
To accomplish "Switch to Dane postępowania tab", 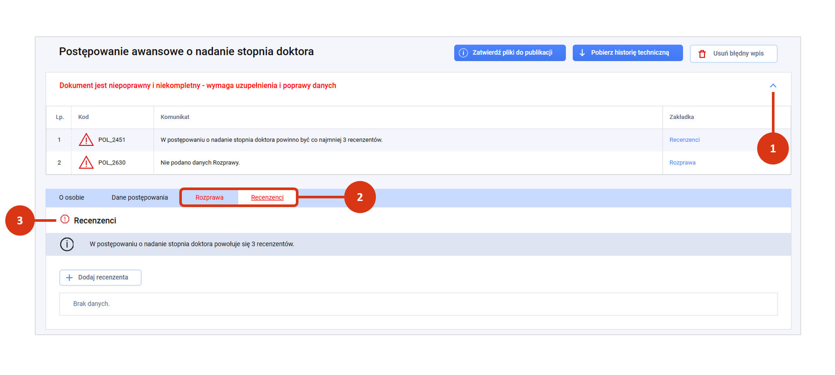I will click(x=140, y=197).
